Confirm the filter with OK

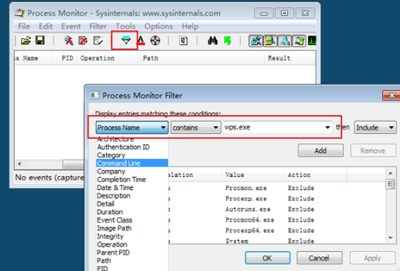[x=267, y=258]
